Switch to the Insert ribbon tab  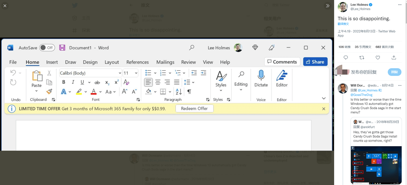(x=52, y=62)
